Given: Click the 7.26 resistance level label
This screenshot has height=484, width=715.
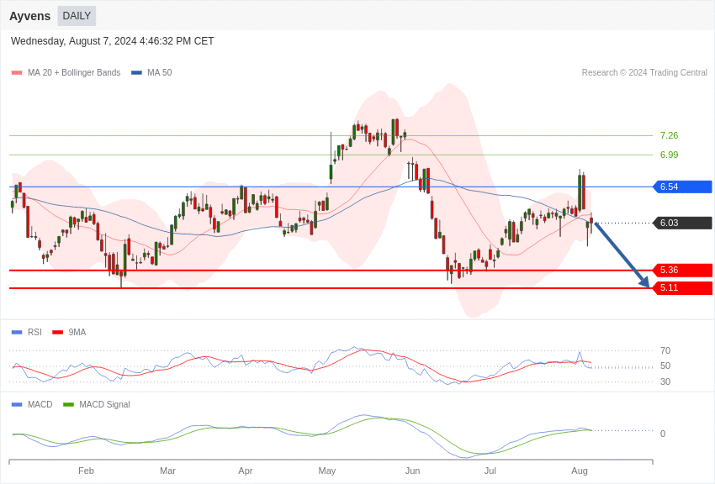Looking at the screenshot, I should pyautogui.click(x=669, y=135).
